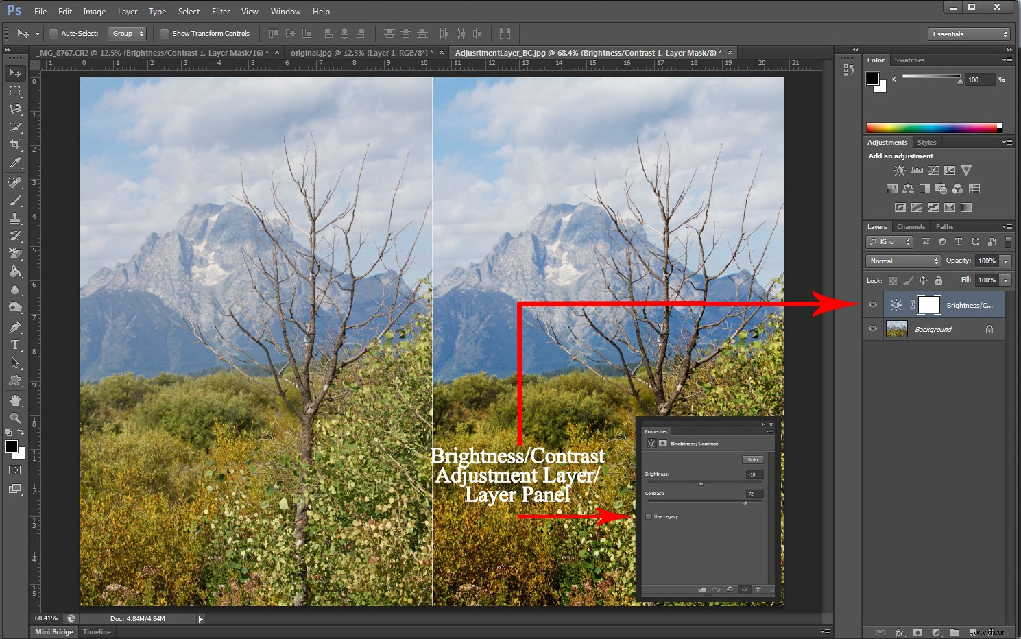Toggle Show Transform Controls

[x=165, y=33]
